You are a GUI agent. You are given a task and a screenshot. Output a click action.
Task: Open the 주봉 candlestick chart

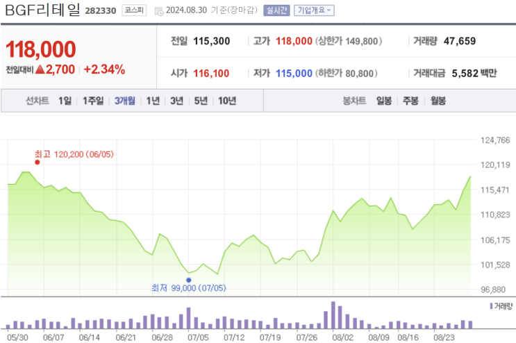point(410,101)
